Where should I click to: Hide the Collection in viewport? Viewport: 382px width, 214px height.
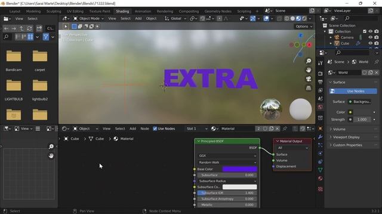(x=370, y=32)
